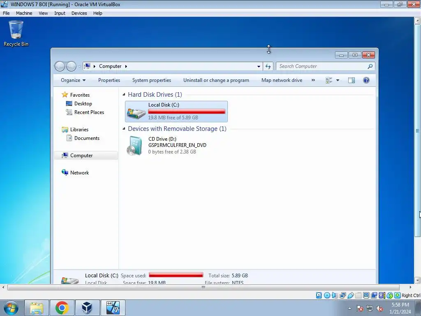The image size is (421, 316).
Task: Click the Back navigation arrow in Explorer
Action: 60,66
